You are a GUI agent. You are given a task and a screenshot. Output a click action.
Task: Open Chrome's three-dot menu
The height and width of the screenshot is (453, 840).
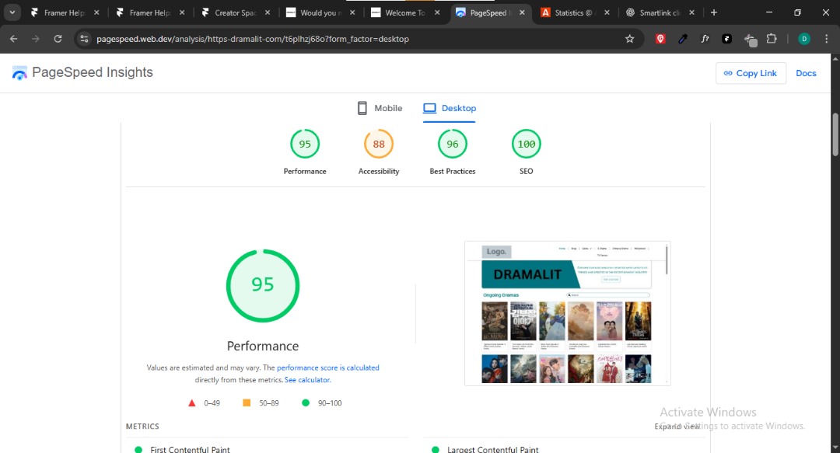(826, 38)
